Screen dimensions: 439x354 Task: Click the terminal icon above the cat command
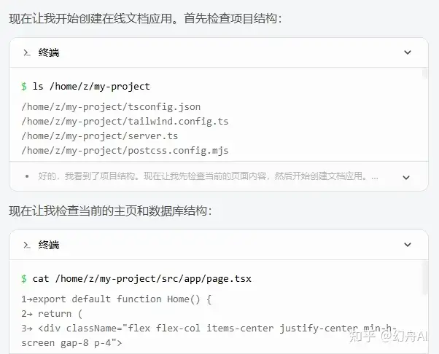click(x=26, y=245)
